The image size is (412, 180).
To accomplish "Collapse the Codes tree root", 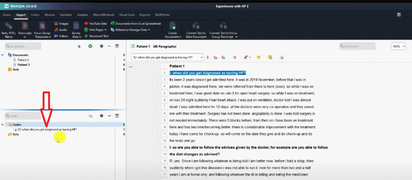I will coord(3,125).
